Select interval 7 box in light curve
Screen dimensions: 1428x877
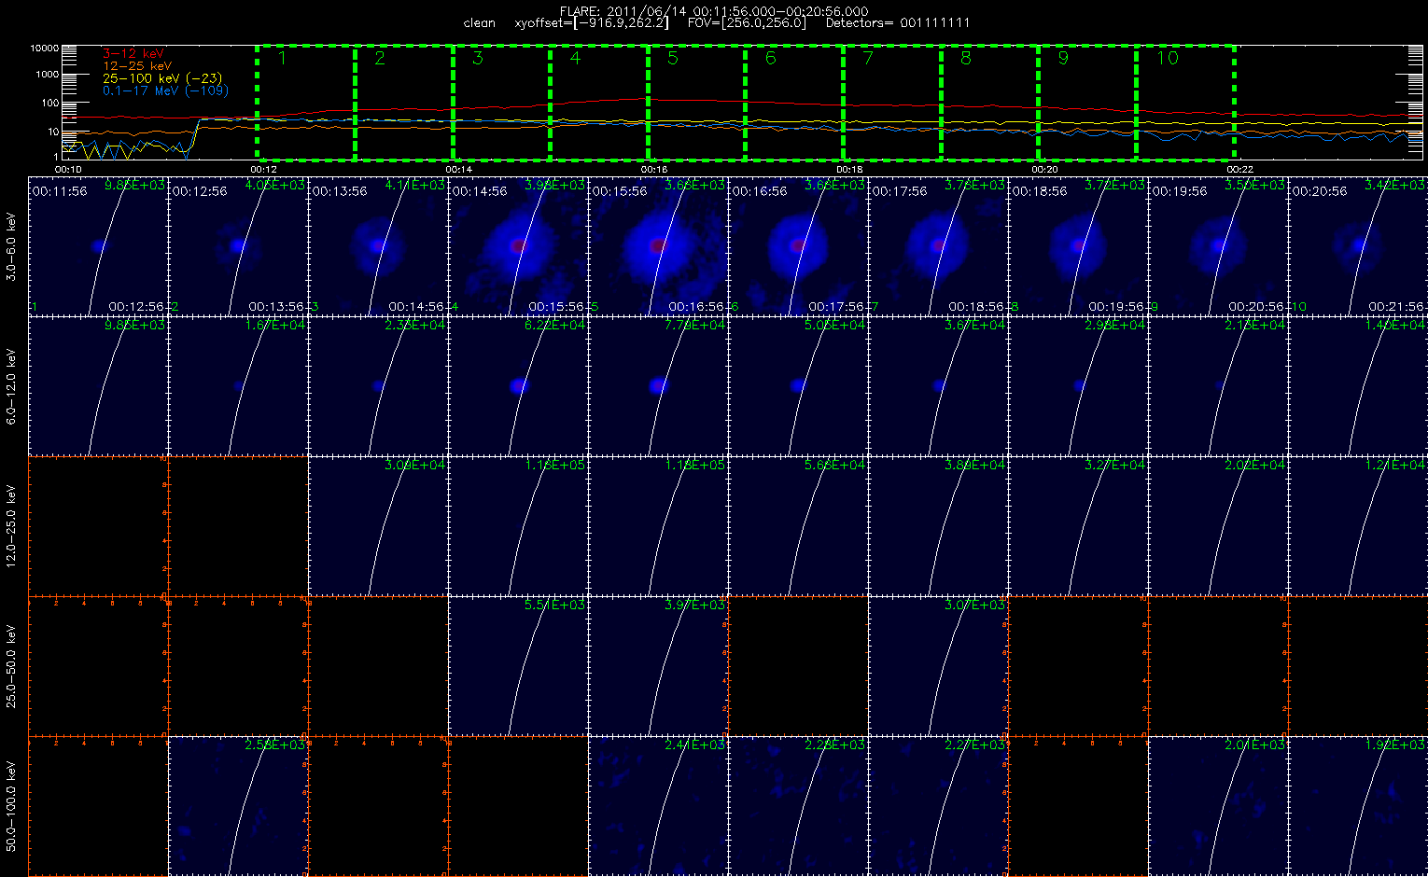892,101
